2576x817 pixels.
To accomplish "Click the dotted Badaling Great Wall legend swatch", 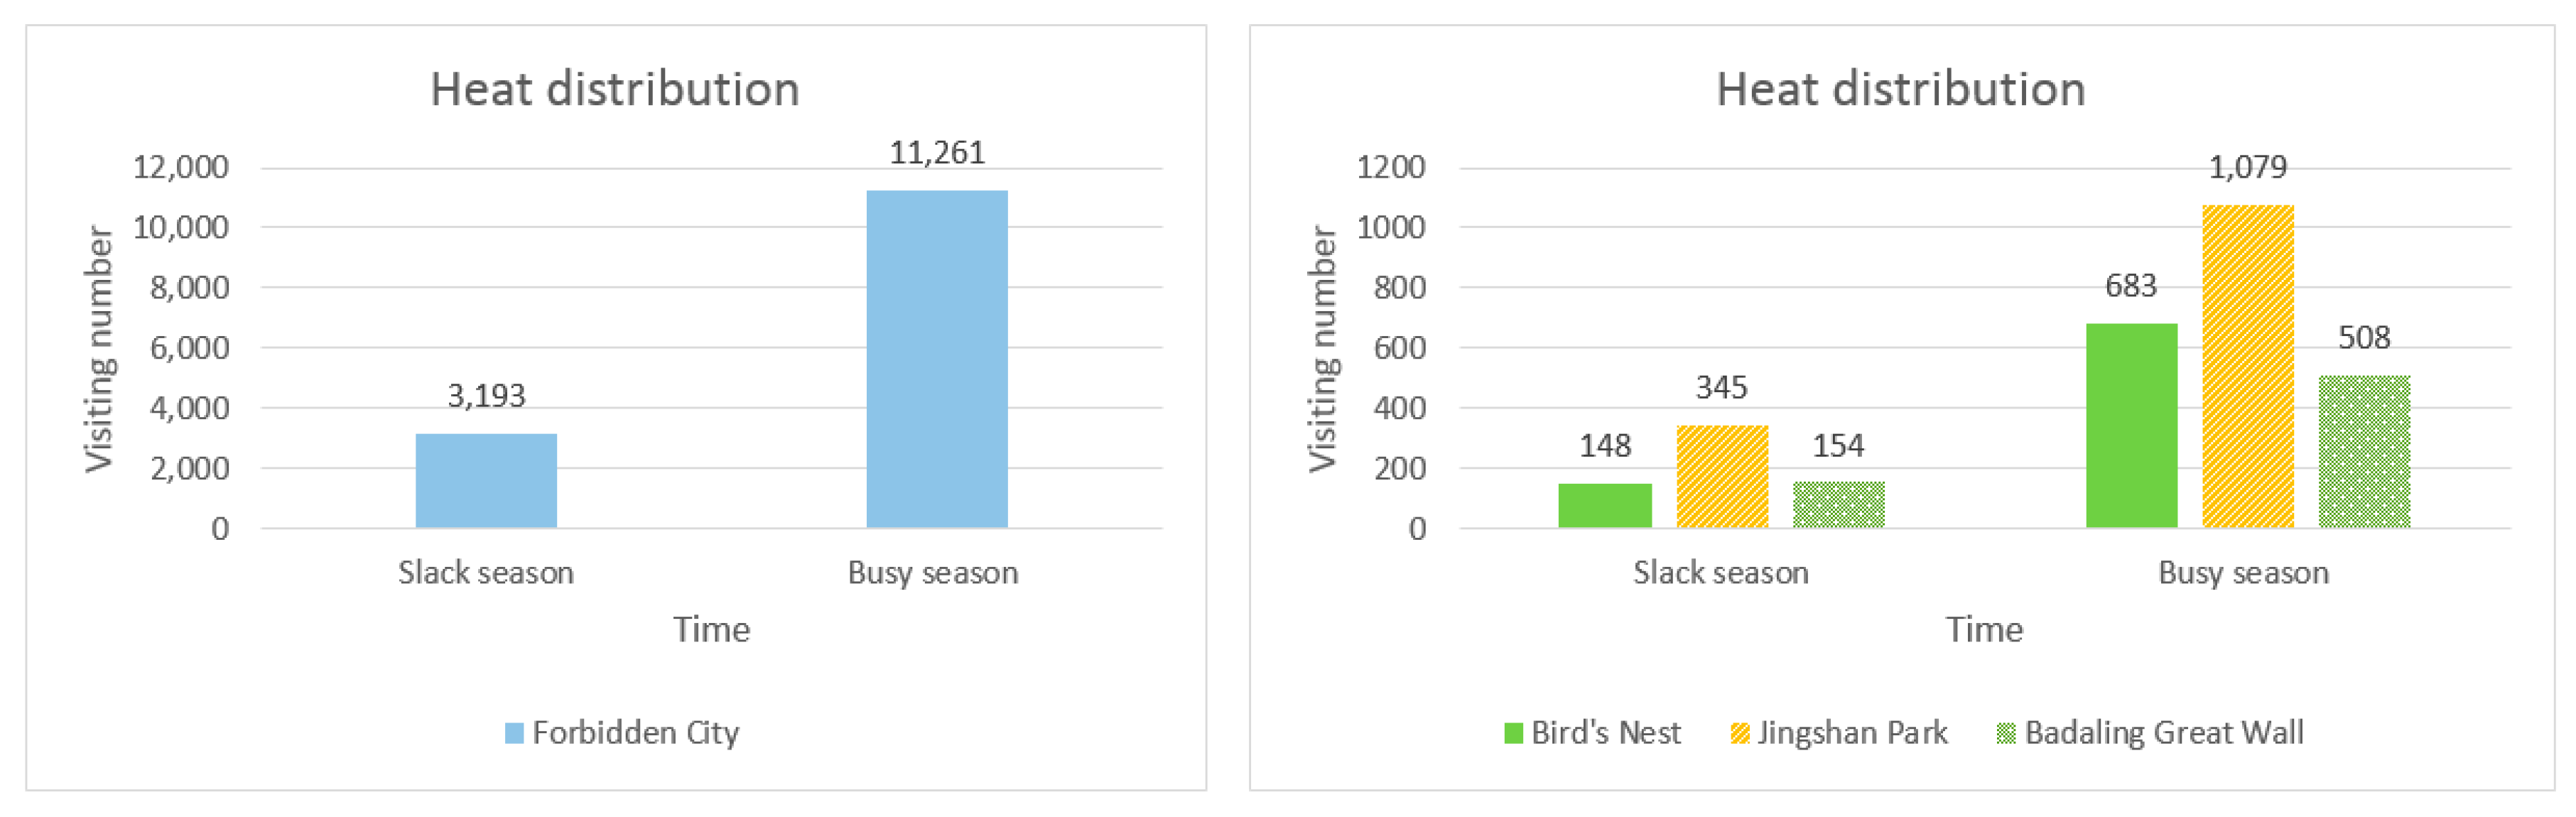I will (x=2006, y=733).
